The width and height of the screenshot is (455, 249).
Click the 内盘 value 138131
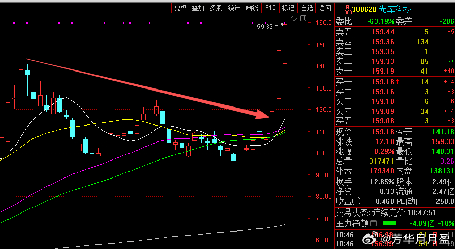(442, 171)
